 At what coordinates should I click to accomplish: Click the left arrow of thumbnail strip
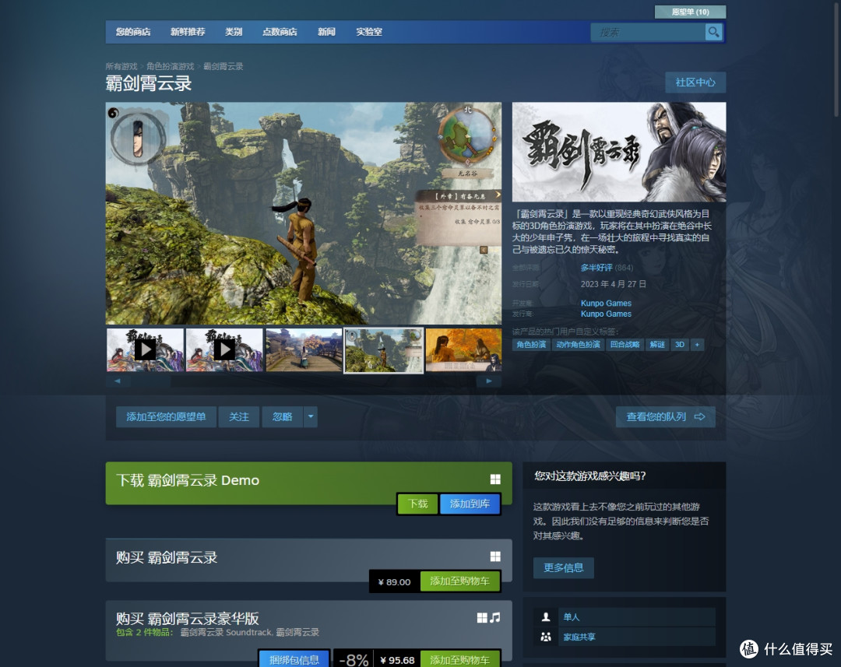(117, 381)
